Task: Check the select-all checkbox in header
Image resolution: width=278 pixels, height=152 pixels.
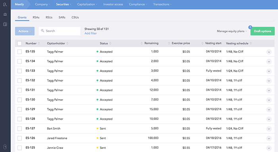Action: (x=19, y=43)
